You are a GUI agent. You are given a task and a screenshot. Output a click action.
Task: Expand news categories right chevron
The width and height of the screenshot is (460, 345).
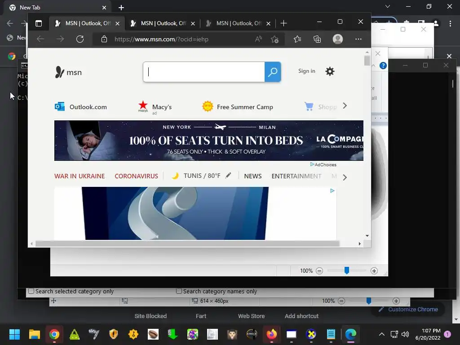345,177
